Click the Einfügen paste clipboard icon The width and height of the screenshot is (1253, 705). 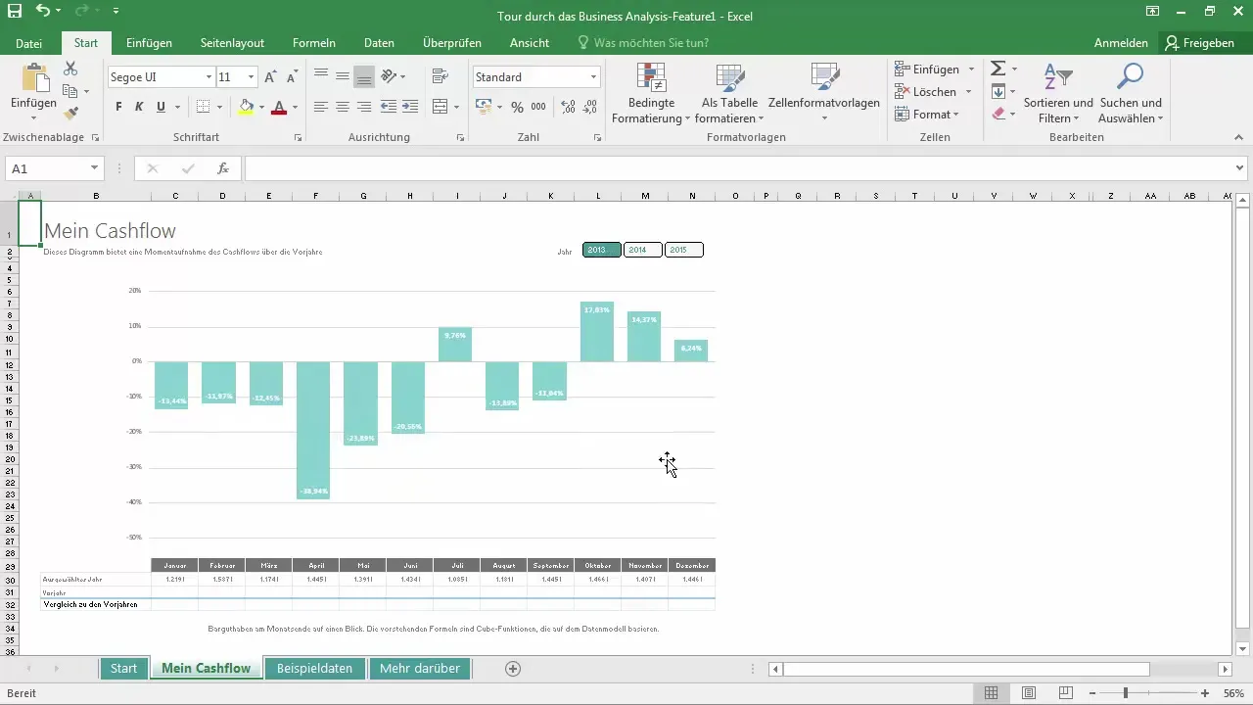[x=35, y=77]
